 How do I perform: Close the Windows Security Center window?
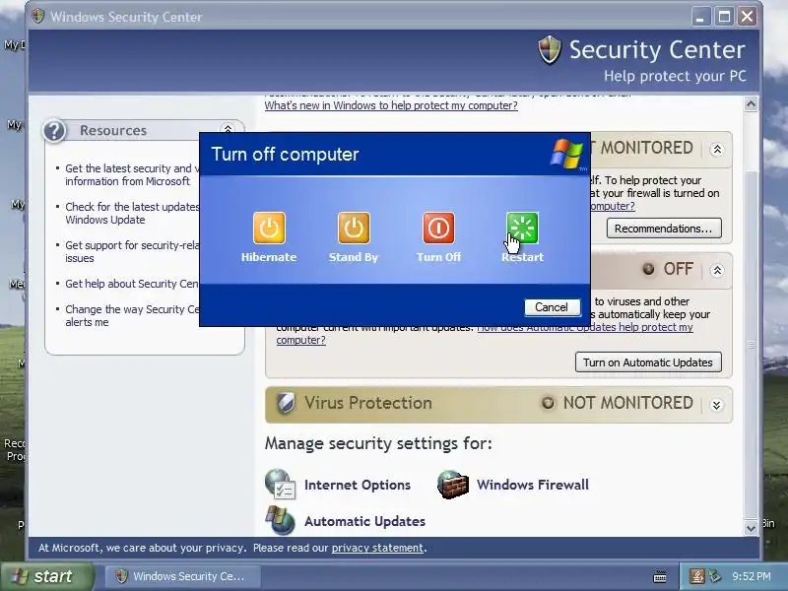coord(748,17)
